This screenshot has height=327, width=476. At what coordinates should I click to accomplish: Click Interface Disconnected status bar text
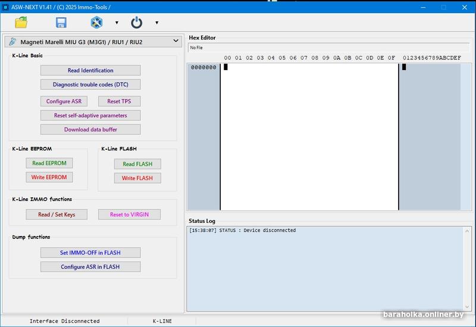(64, 321)
